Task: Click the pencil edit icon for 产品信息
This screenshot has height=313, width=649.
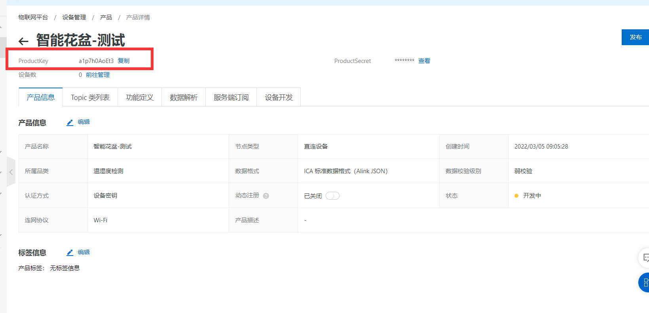Action: coord(70,122)
